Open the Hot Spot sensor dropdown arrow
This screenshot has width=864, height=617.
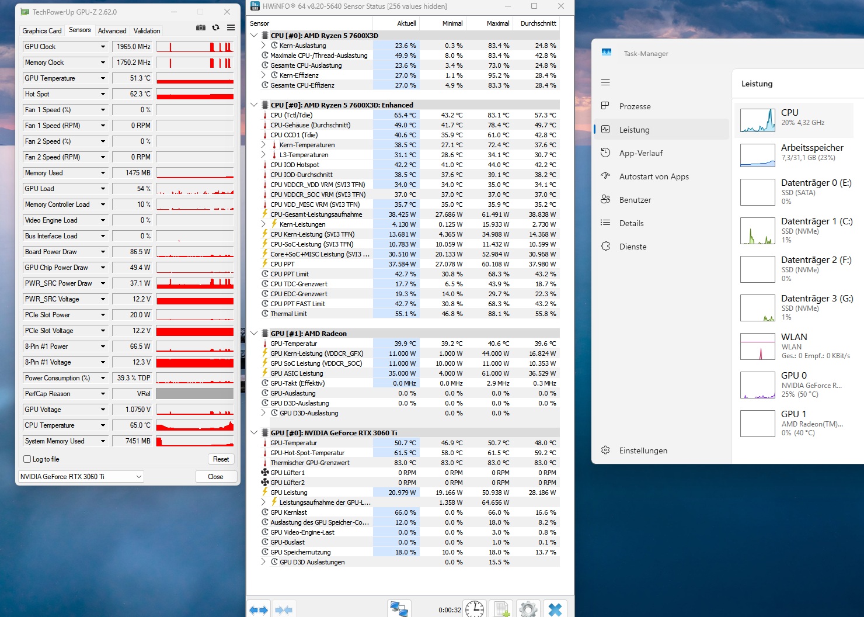103,94
